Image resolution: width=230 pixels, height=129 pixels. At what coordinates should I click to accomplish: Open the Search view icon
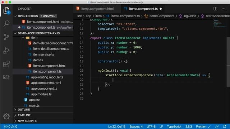coord(6,24)
